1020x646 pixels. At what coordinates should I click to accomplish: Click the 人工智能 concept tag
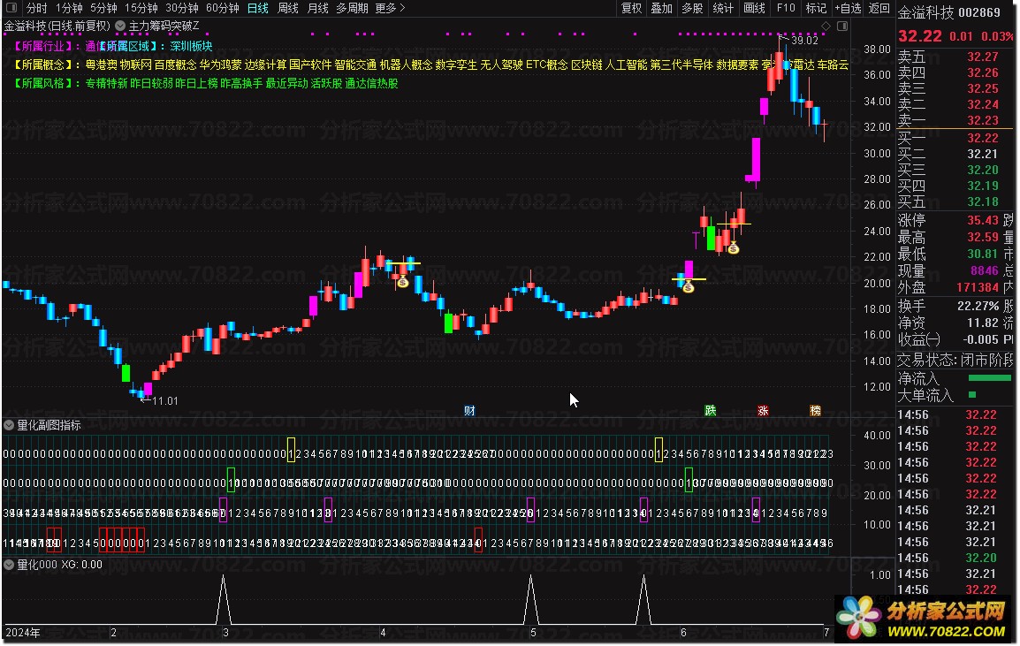627,65
